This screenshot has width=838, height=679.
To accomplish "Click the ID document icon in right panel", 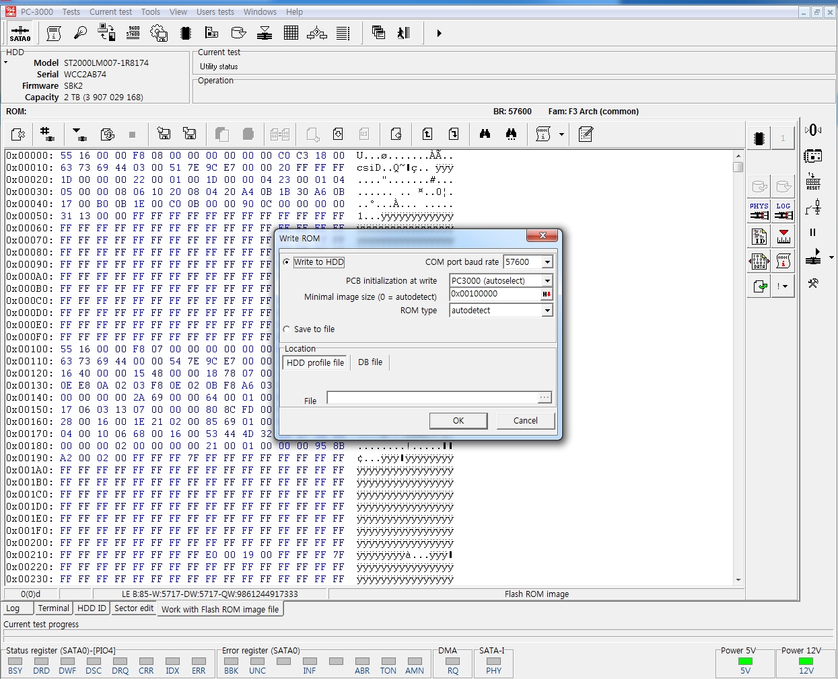I will 759,236.
